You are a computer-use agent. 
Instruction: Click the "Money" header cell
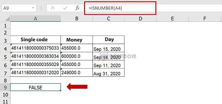coord(77,40)
